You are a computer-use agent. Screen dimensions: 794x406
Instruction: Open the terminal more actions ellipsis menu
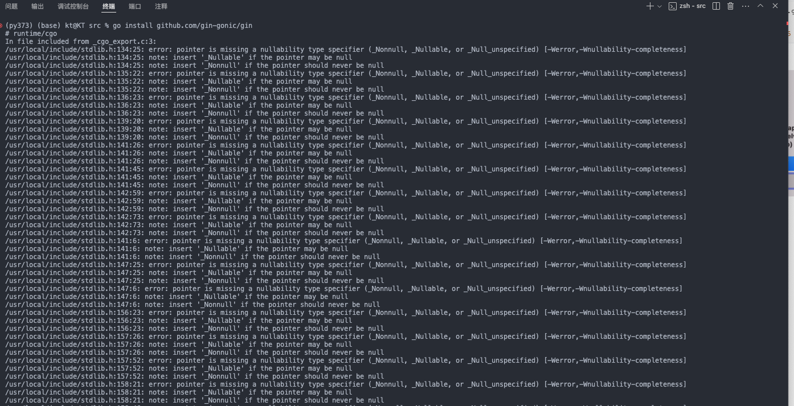point(745,6)
